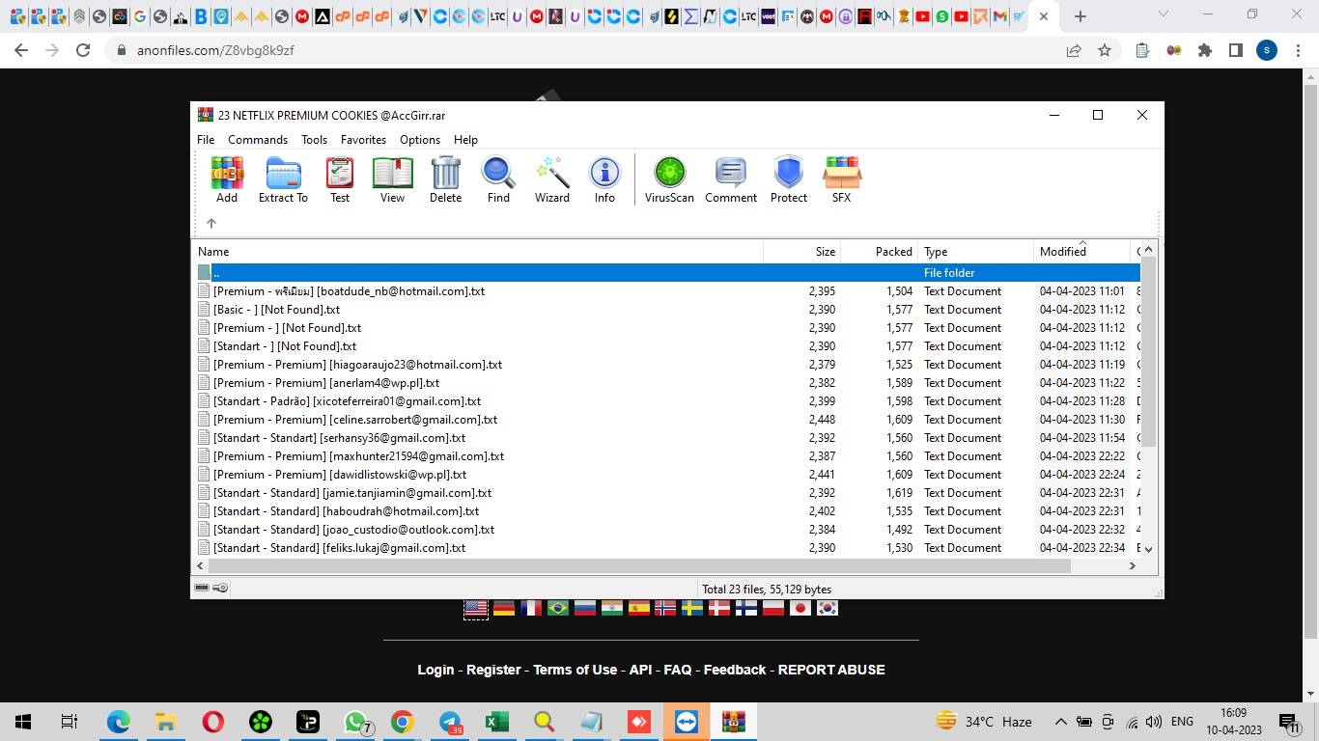Screen dimensions: 1319x741
Task: Open the Terms of Use link
Action: coord(575,670)
